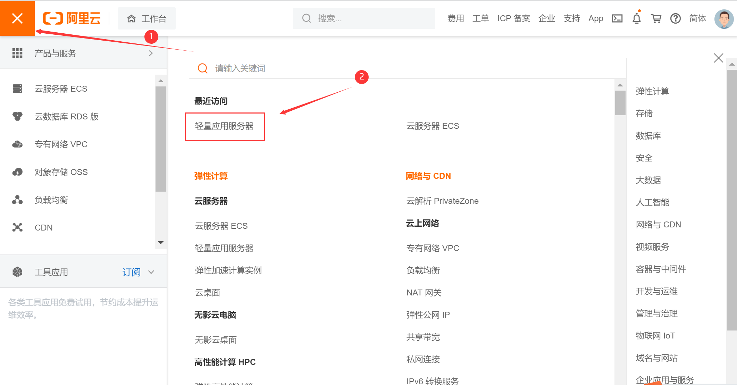Jump to 容器与中间件 category
737x385 pixels.
661,269
